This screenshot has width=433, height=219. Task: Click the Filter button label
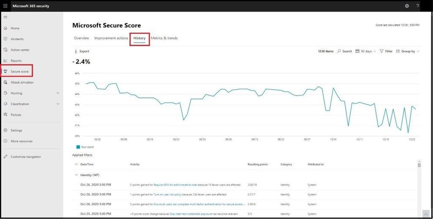coord(389,51)
